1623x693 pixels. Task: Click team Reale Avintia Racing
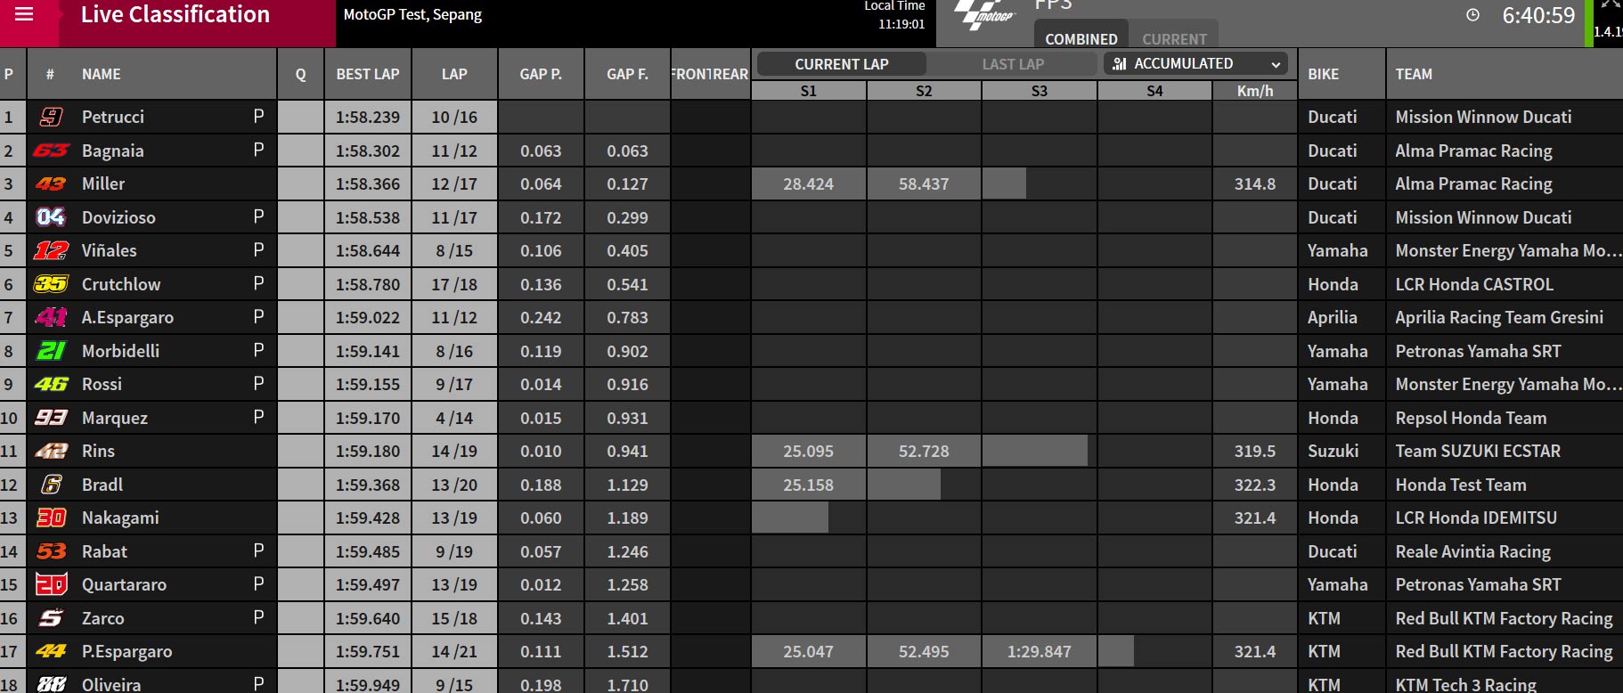(1472, 551)
